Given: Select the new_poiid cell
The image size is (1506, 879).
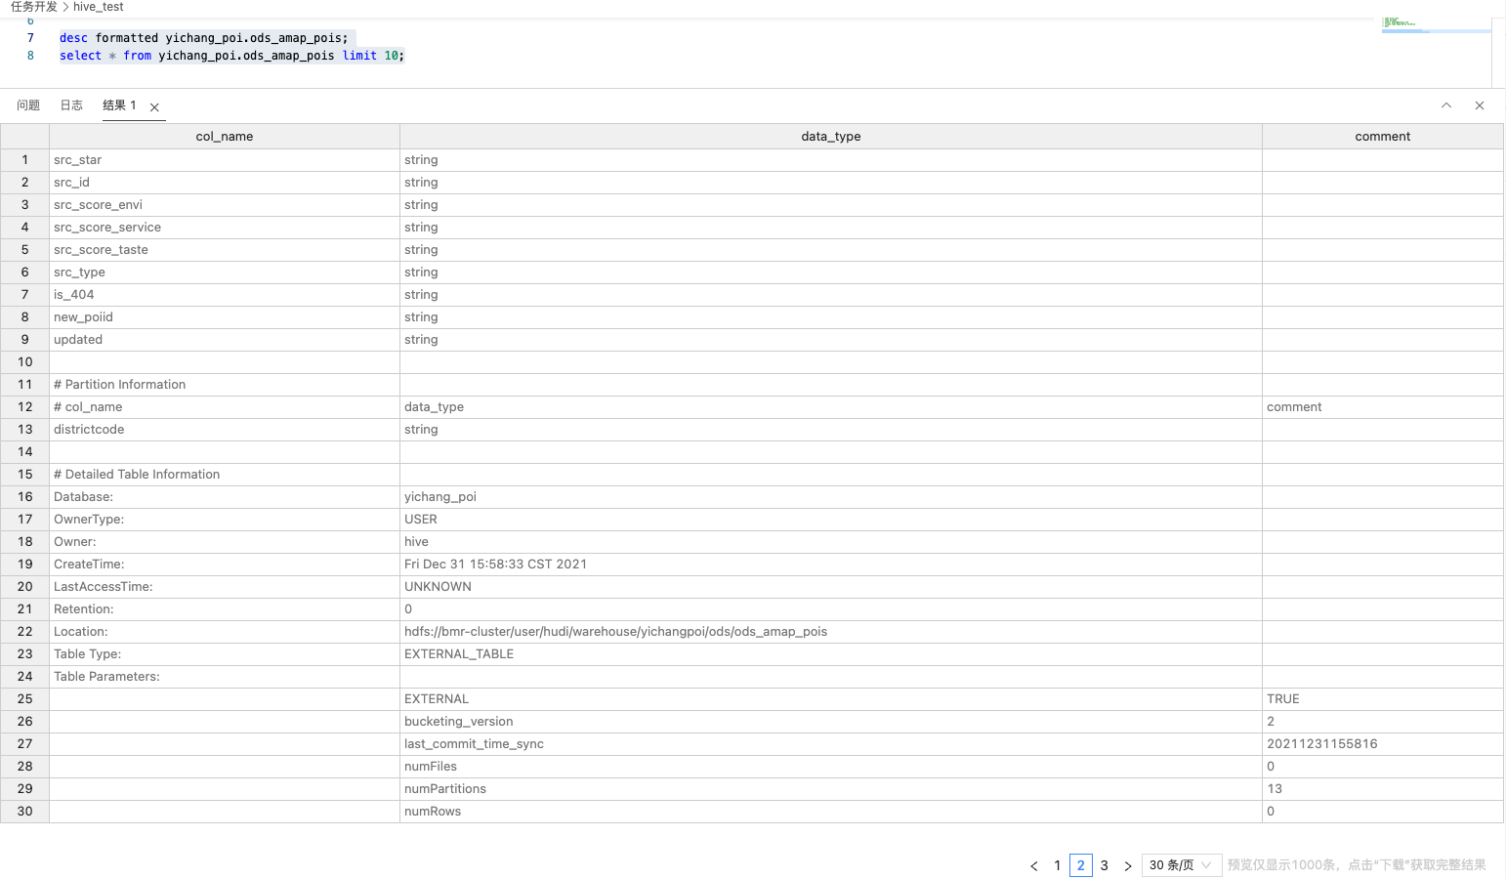Looking at the screenshot, I should [x=225, y=317].
